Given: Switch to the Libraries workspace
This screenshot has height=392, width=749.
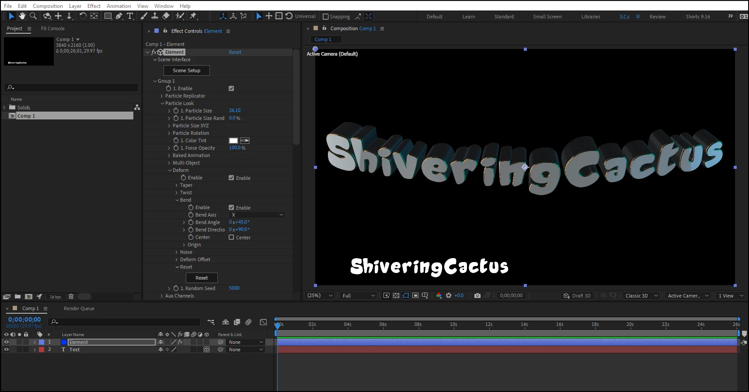Looking at the screenshot, I should 591,17.
